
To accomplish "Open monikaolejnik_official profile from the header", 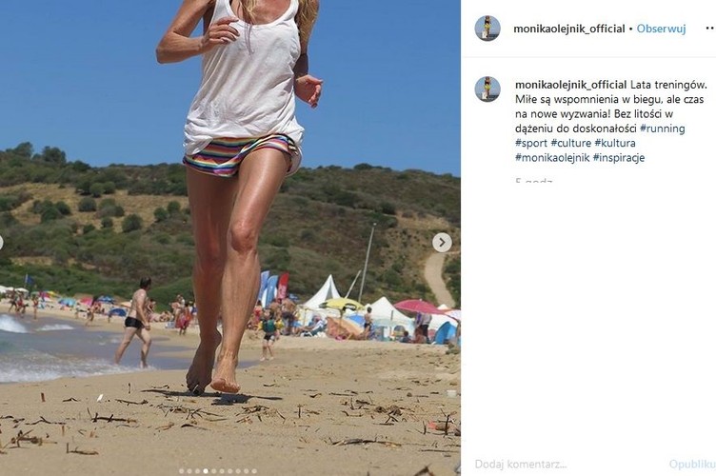I will pos(569,29).
